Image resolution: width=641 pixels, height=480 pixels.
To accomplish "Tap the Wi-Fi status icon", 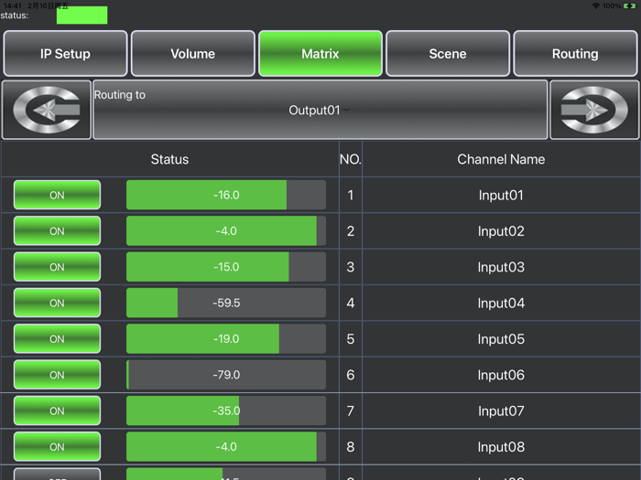I will [x=596, y=5].
